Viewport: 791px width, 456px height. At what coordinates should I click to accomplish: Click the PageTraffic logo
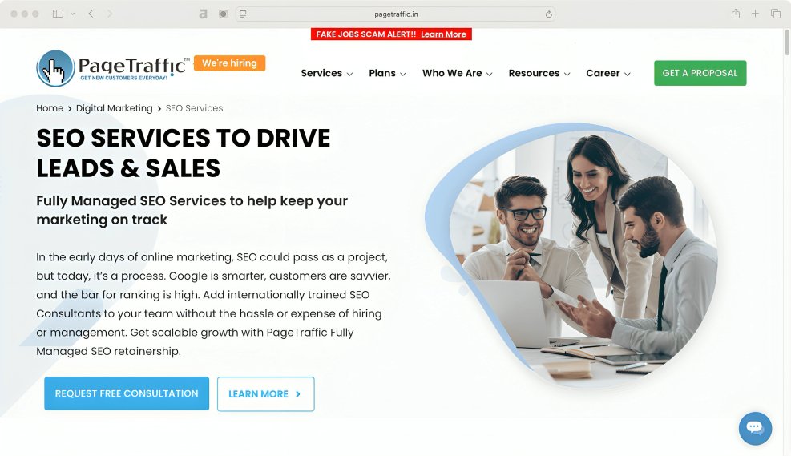click(x=113, y=68)
